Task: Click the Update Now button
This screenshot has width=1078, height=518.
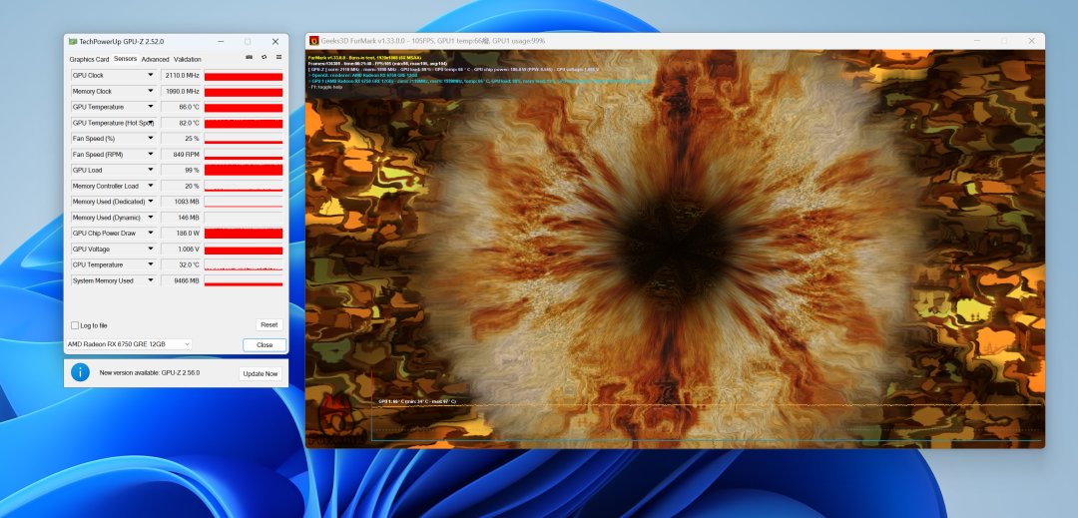Action: click(261, 373)
